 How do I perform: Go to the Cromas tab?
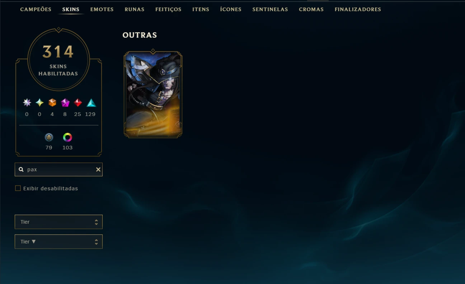[x=311, y=9]
